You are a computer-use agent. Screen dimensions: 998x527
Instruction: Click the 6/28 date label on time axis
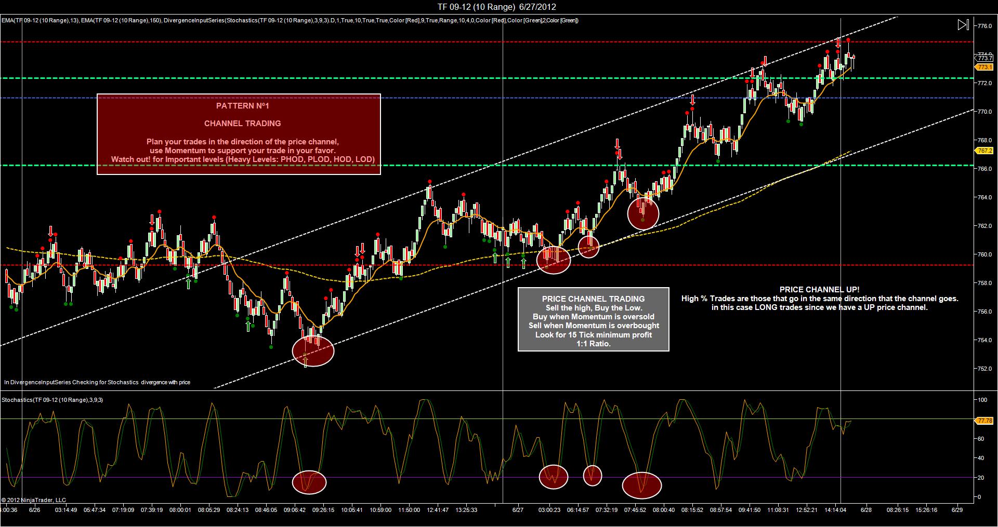coord(866,510)
